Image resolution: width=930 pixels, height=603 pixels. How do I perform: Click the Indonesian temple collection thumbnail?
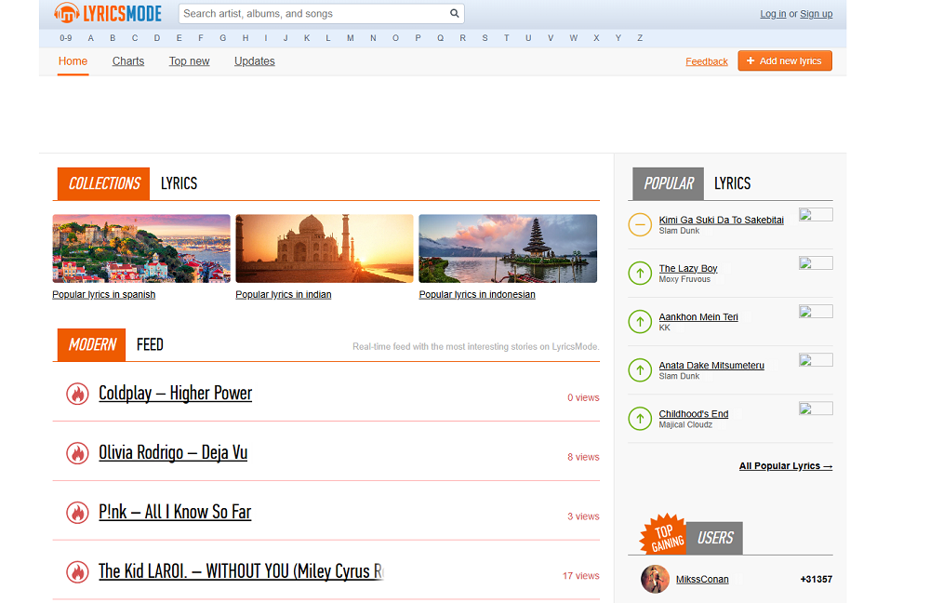pos(508,248)
